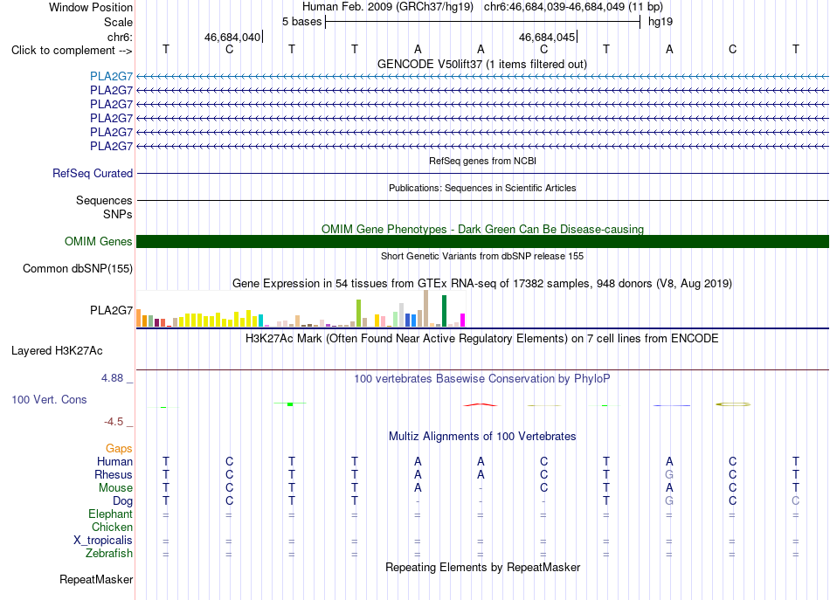Viewport: 830px width, 600px height.
Task: Select the chr6:46,684,039-46,684,049 (11 bp) position text
Action: 573,7
